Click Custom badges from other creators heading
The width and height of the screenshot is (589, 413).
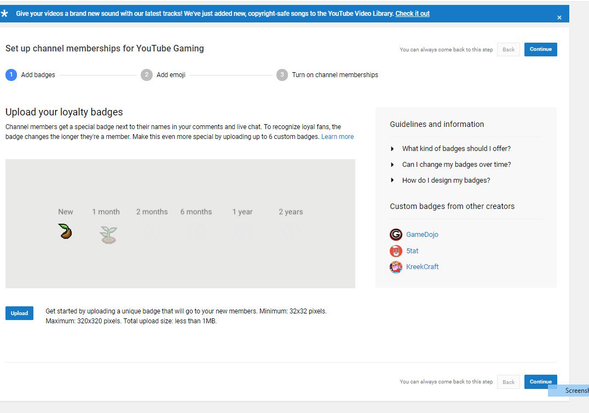click(452, 206)
